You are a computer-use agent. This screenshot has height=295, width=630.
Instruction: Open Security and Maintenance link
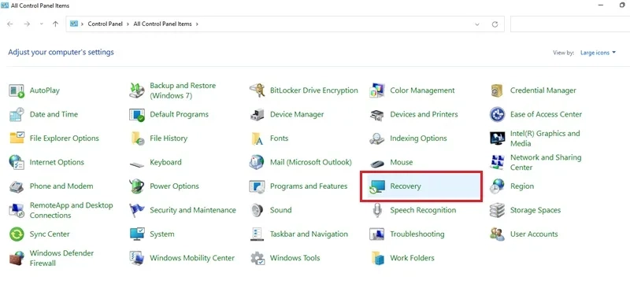193,210
